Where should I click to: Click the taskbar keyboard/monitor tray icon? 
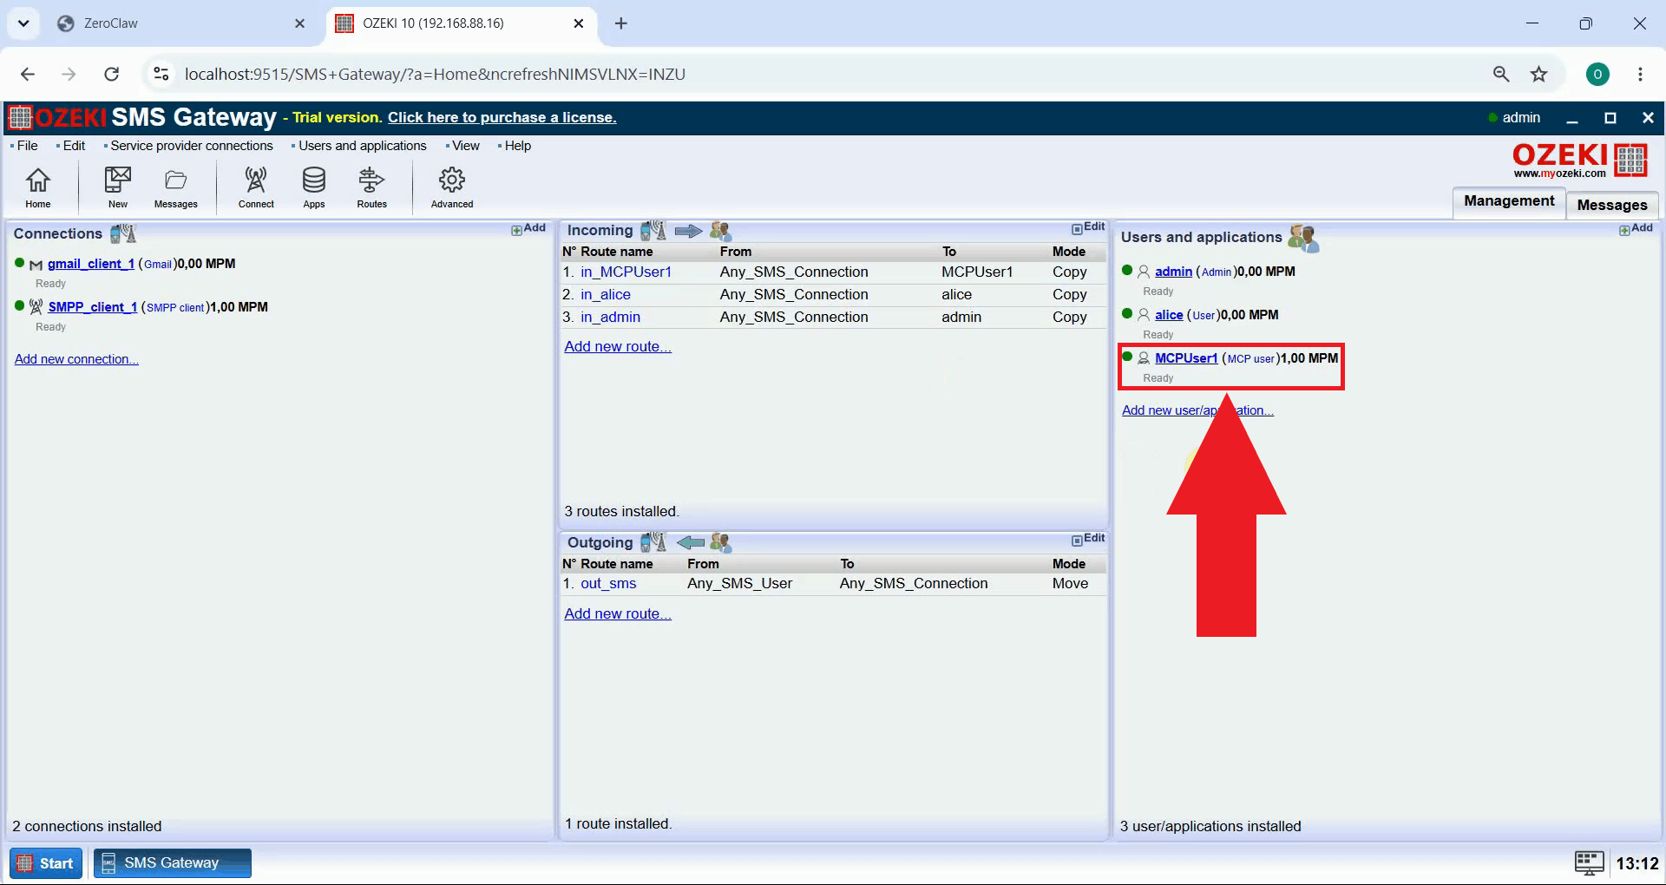[1590, 863]
